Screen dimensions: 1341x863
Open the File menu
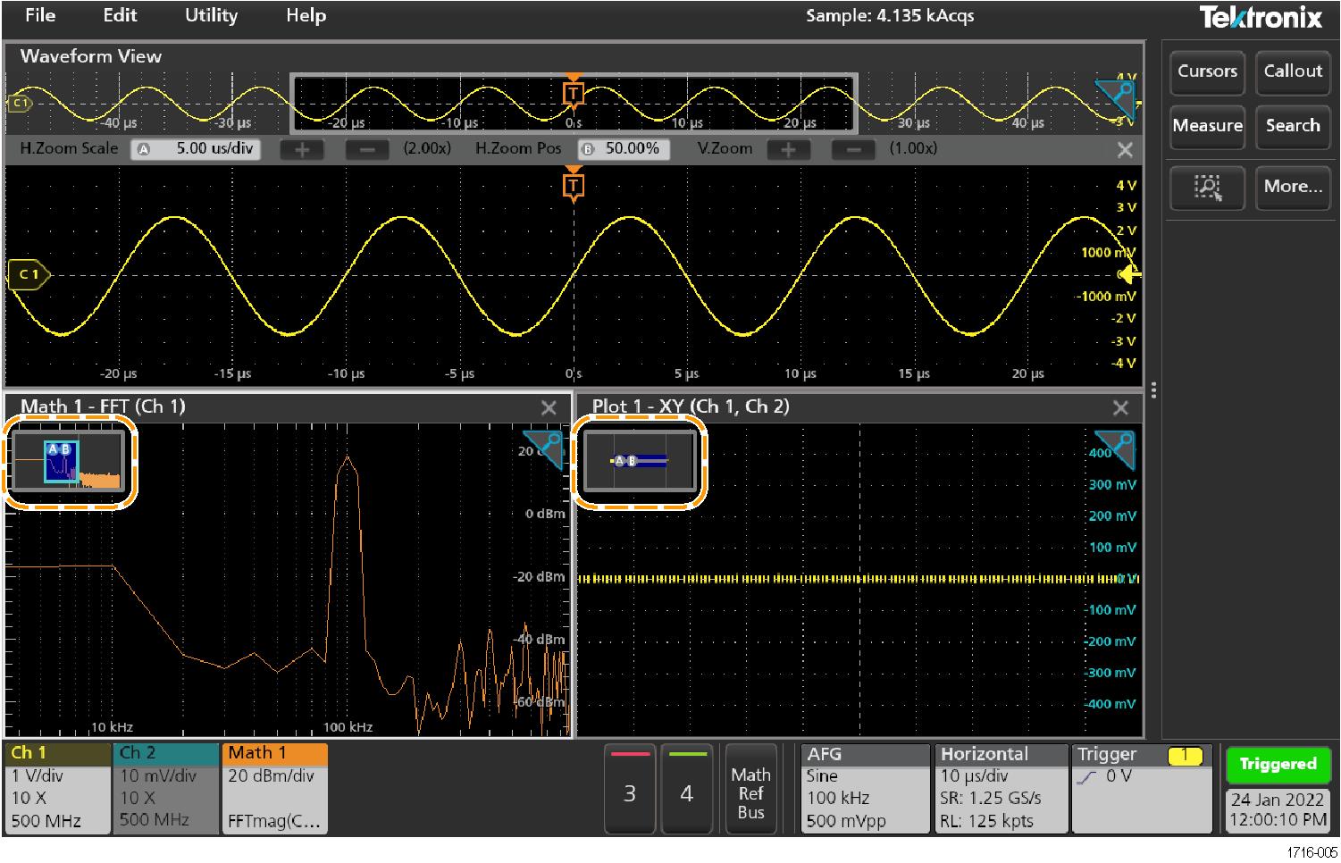(40, 15)
